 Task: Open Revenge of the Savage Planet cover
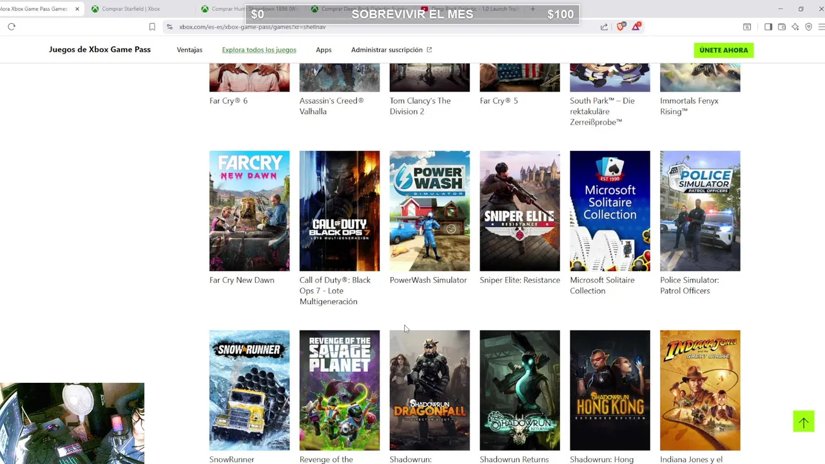pyautogui.click(x=340, y=391)
